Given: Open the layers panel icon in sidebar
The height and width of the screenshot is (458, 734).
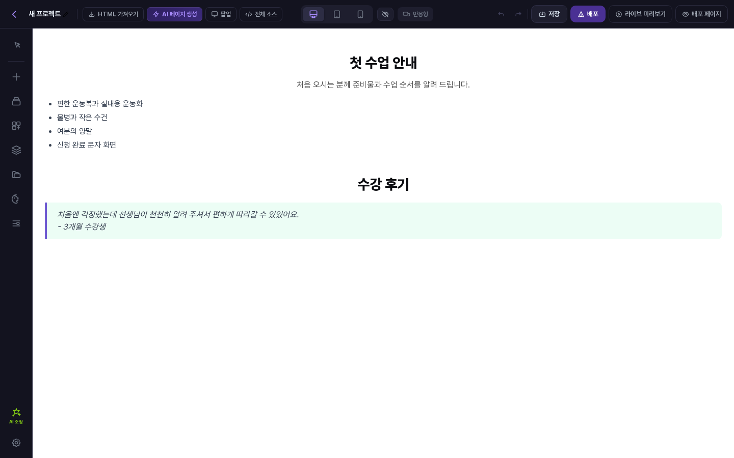Looking at the screenshot, I should coord(16,150).
